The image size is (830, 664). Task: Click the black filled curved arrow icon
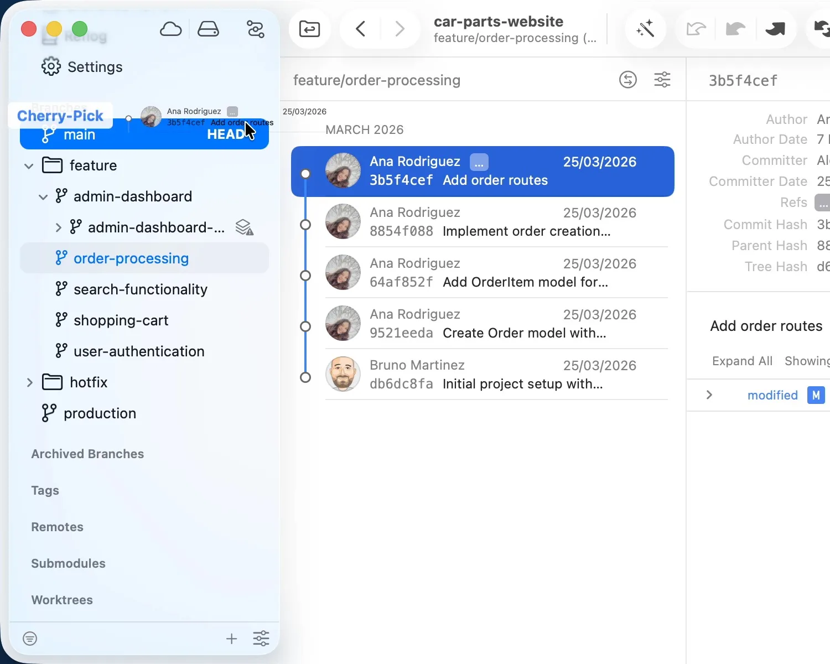pyautogui.click(x=775, y=28)
